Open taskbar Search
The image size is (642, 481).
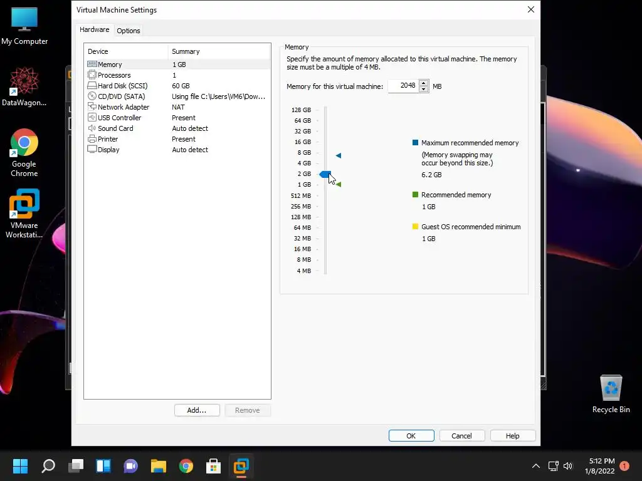click(48, 466)
